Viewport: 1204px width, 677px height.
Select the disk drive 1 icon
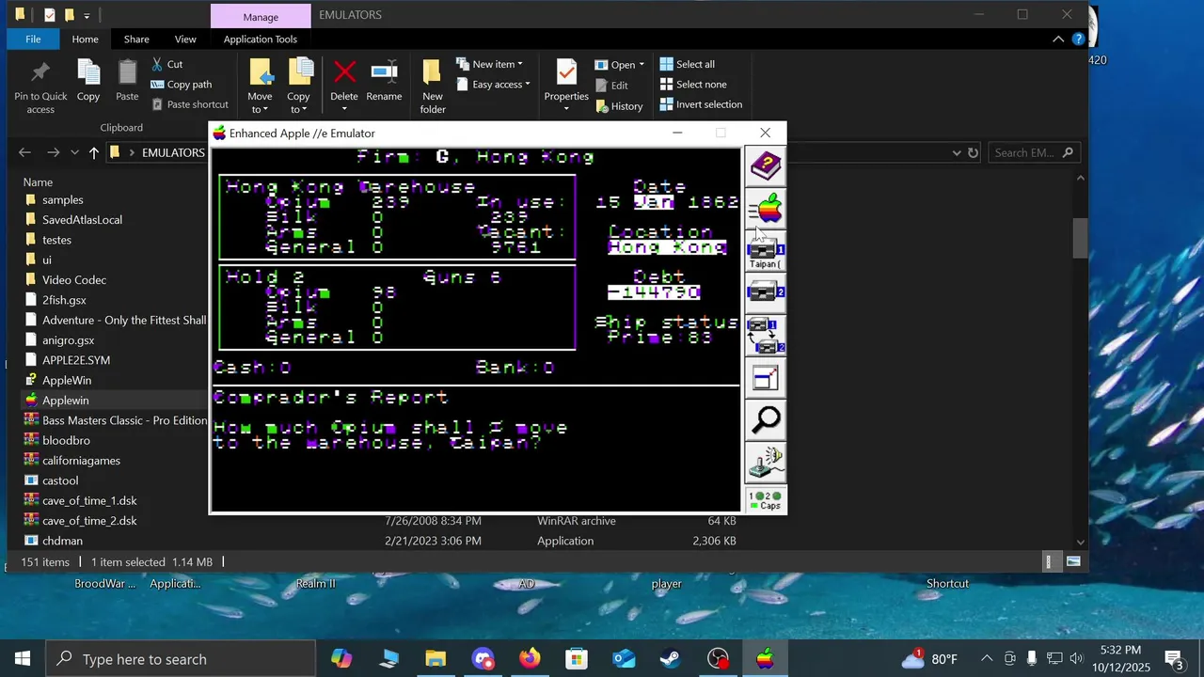tap(766, 251)
